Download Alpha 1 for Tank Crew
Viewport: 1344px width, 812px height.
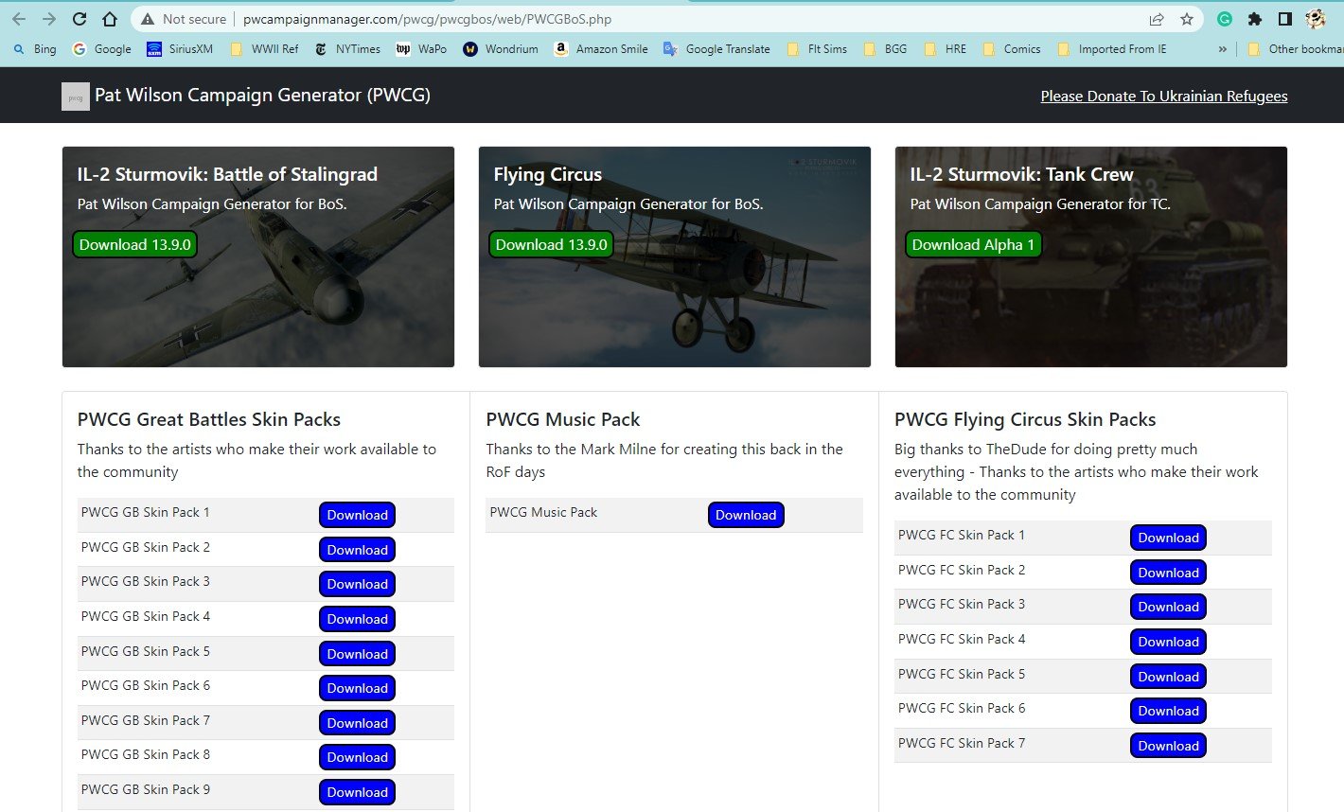(973, 244)
